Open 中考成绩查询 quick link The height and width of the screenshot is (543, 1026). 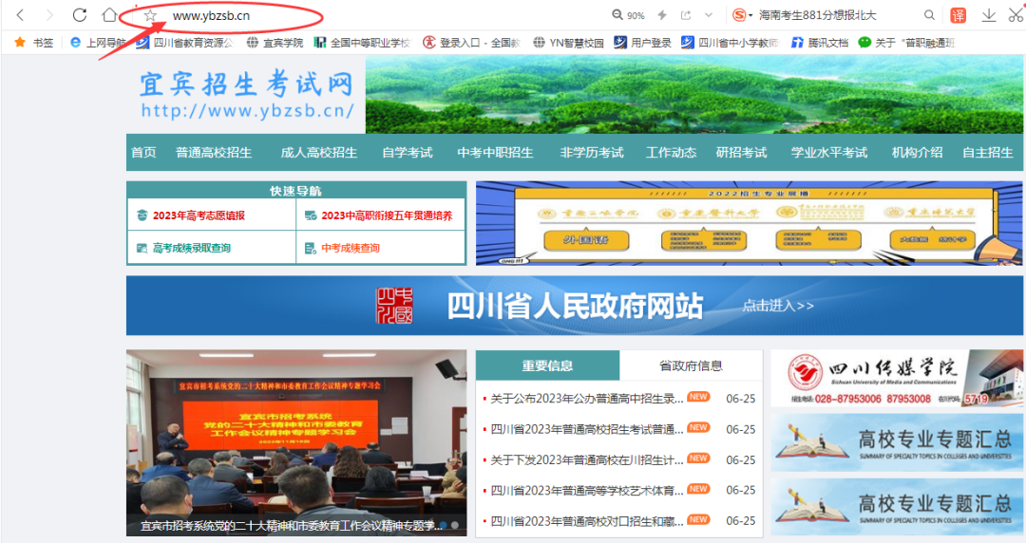350,248
